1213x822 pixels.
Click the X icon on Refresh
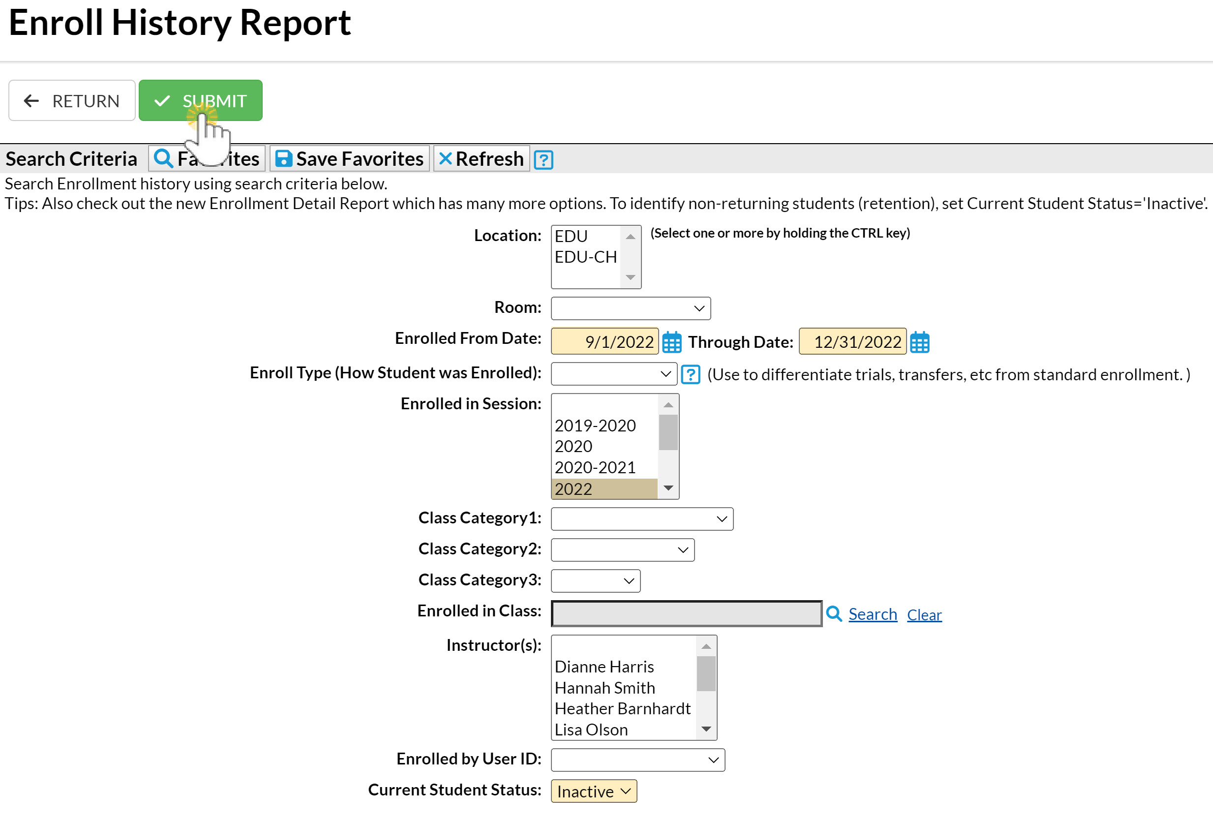click(x=445, y=159)
